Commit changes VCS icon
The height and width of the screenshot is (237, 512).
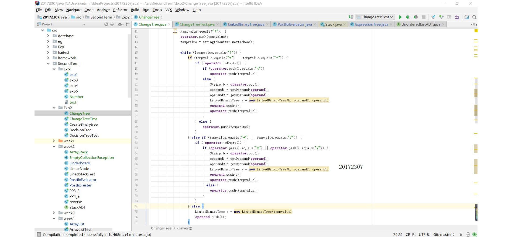point(441,17)
